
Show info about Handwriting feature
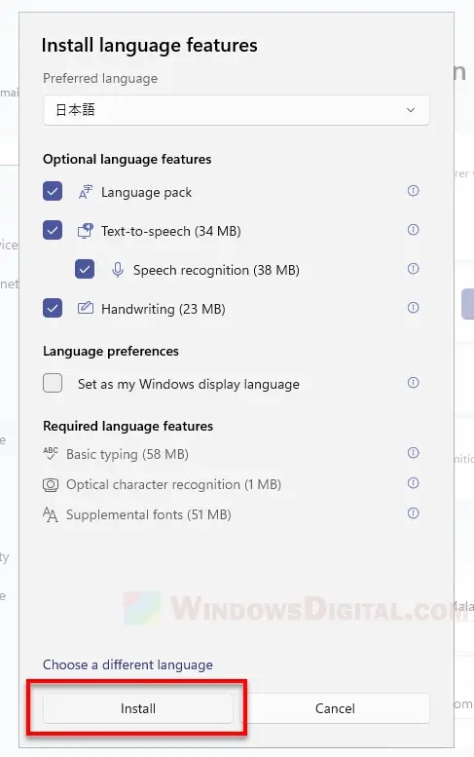coord(414,308)
